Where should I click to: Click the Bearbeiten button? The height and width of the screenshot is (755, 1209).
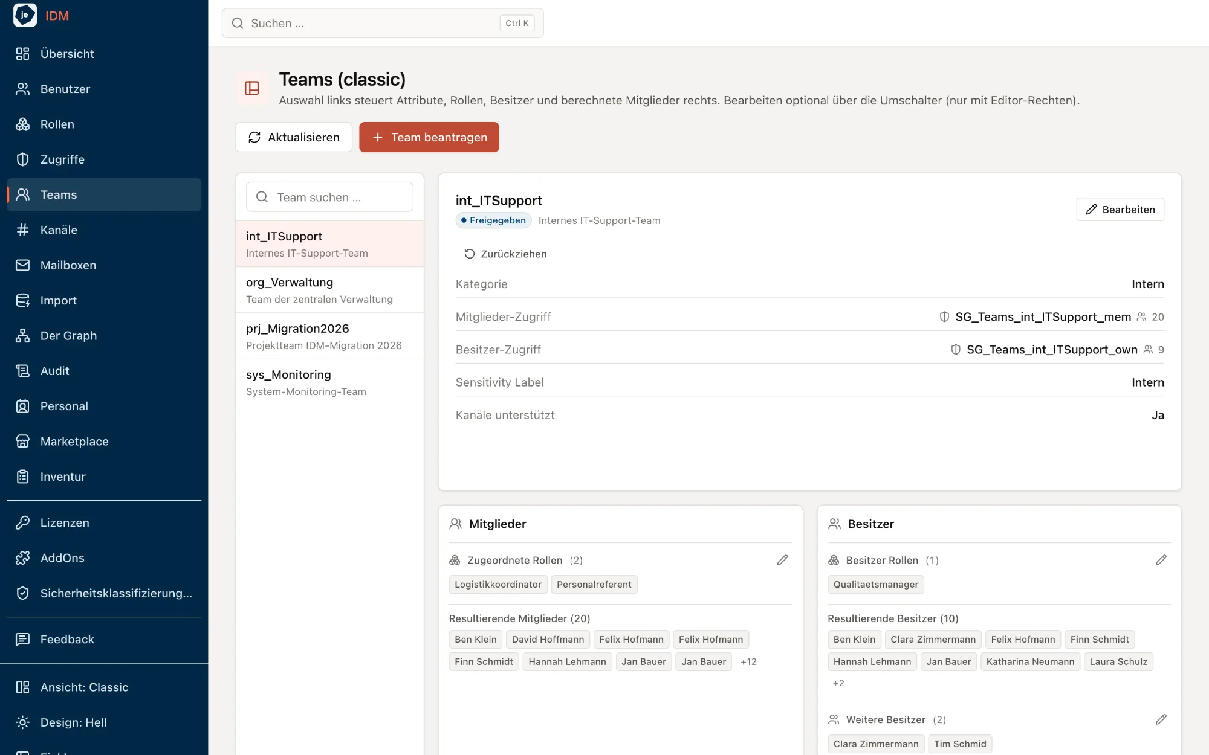(x=1120, y=210)
